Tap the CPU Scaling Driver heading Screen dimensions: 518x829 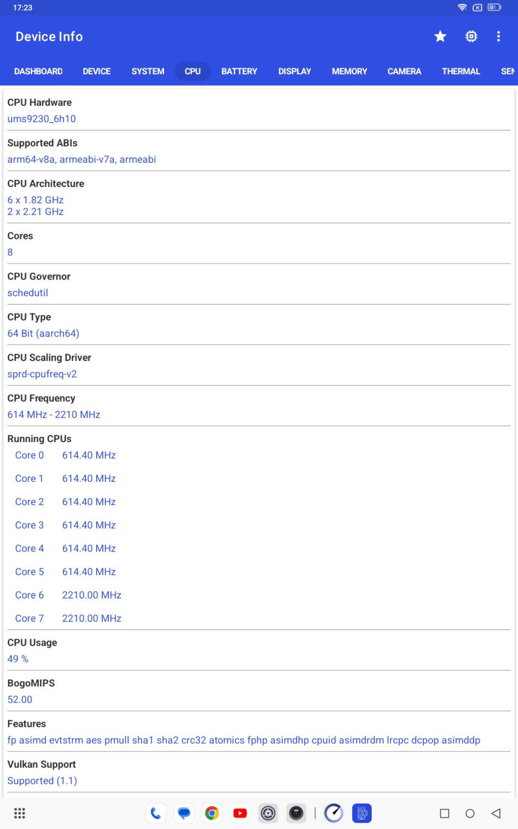49,358
